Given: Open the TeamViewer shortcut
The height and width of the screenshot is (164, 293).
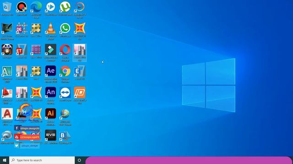Looking at the screenshot, I should coord(65,92).
